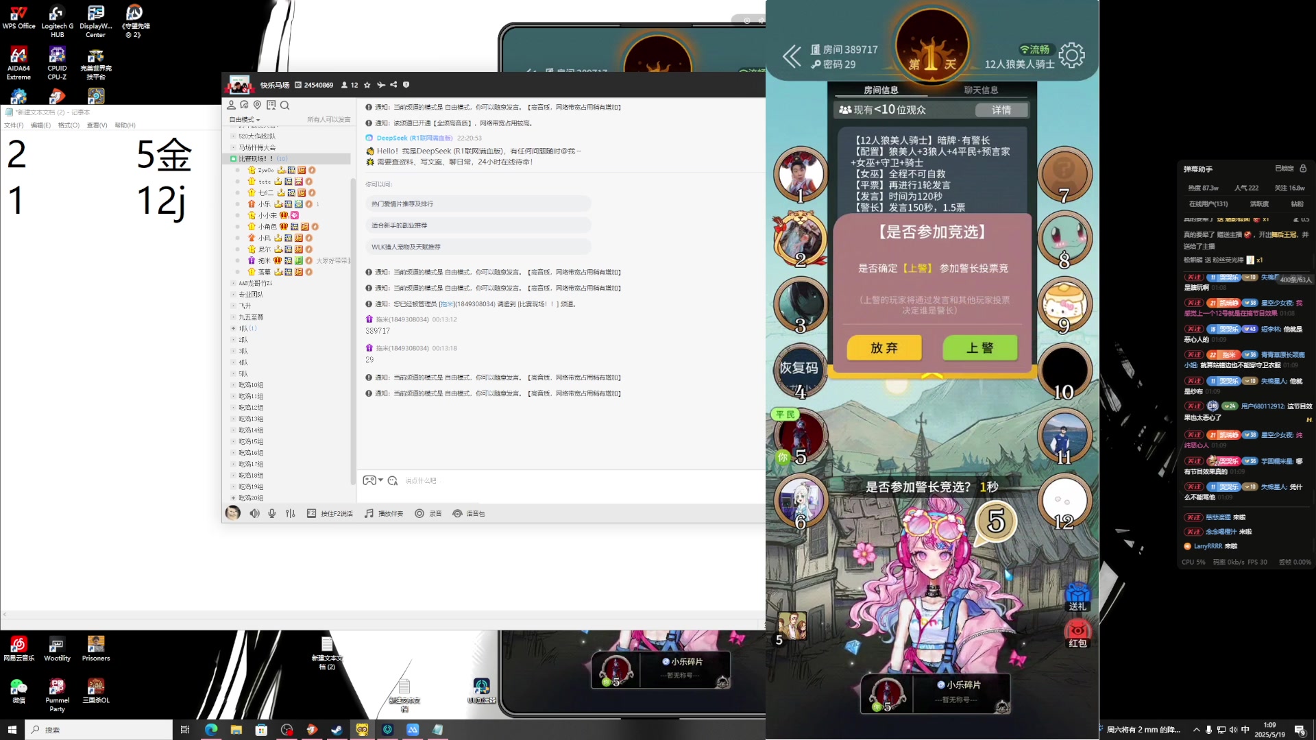Viewport: 1316px width, 740px height.
Task: Click the yellow 放弃 button
Action: click(x=884, y=348)
